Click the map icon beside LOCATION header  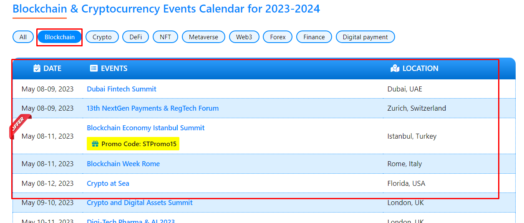click(395, 68)
